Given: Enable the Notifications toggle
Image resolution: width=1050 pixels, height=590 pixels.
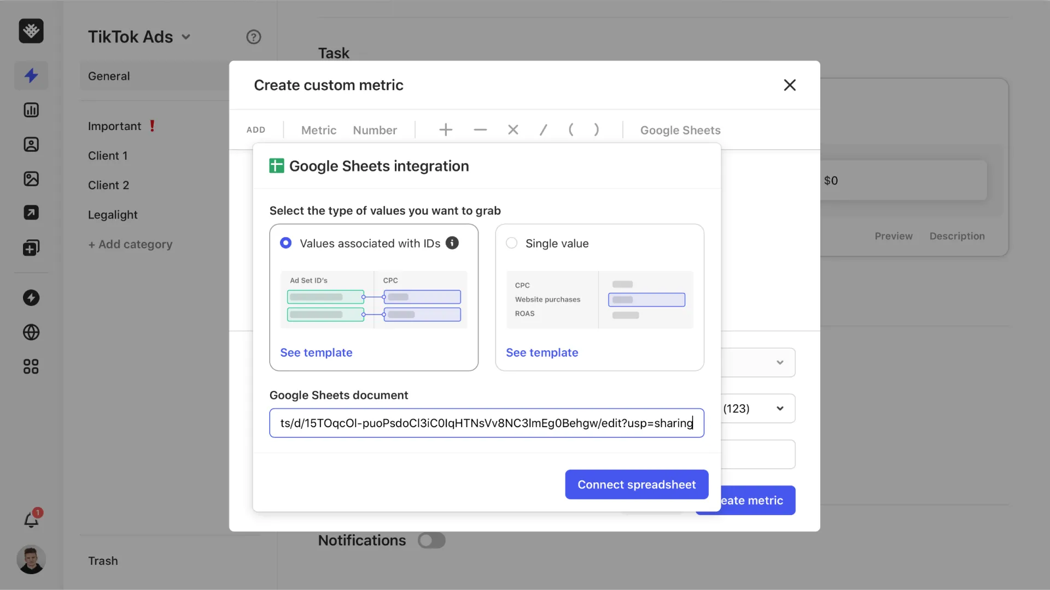Looking at the screenshot, I should pyautogui.click(x=431, y=540).
